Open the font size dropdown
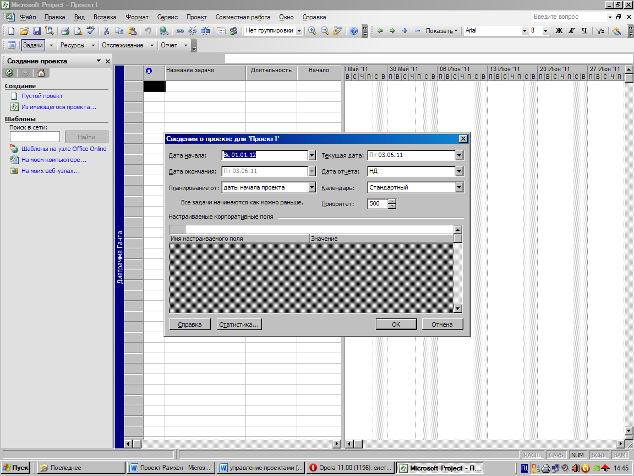634x476 pixels. point(545,31)
